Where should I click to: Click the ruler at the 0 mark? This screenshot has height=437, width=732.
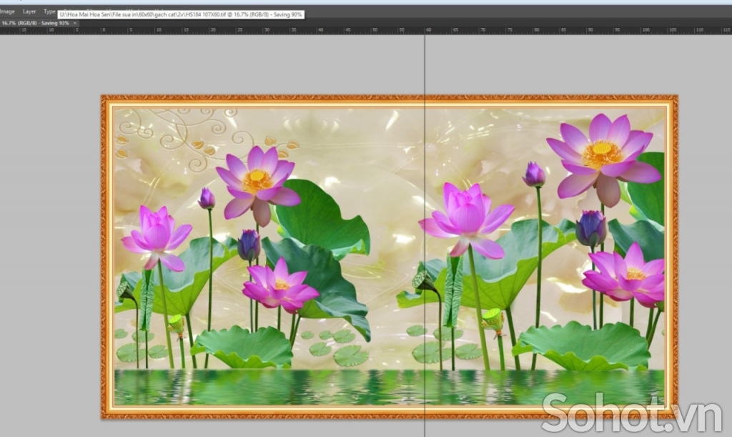(104, 31)
